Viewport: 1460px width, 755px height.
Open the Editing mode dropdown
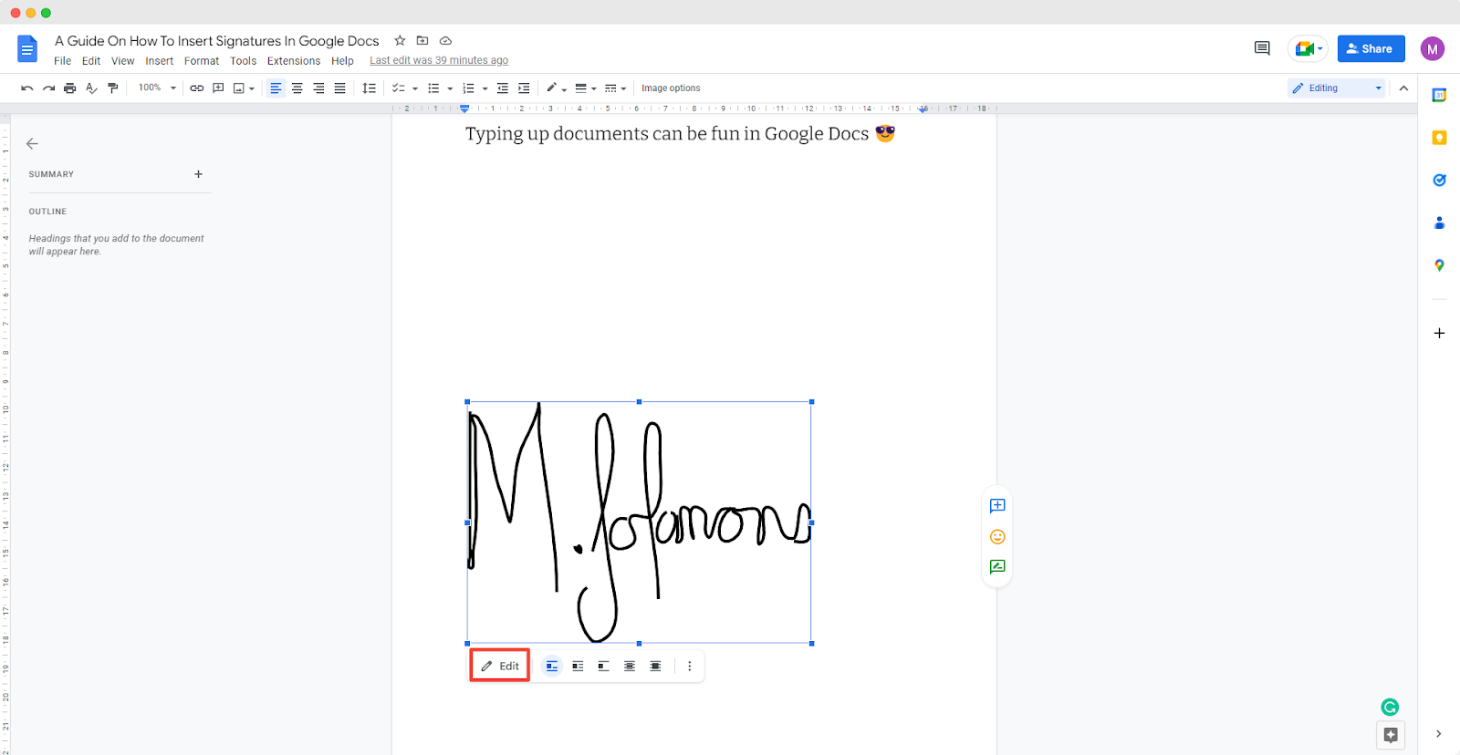[1337, 88]
